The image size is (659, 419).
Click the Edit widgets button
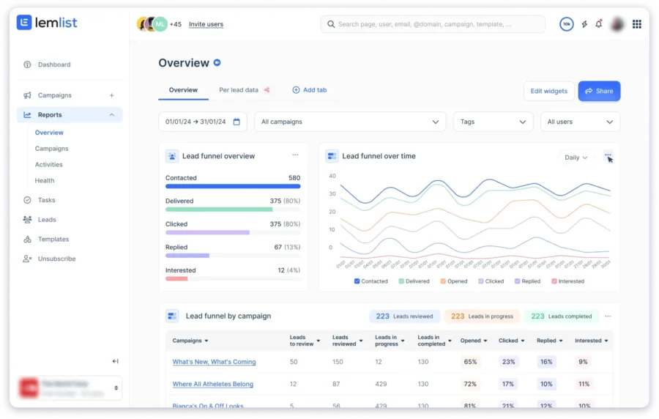coord(549,91)
